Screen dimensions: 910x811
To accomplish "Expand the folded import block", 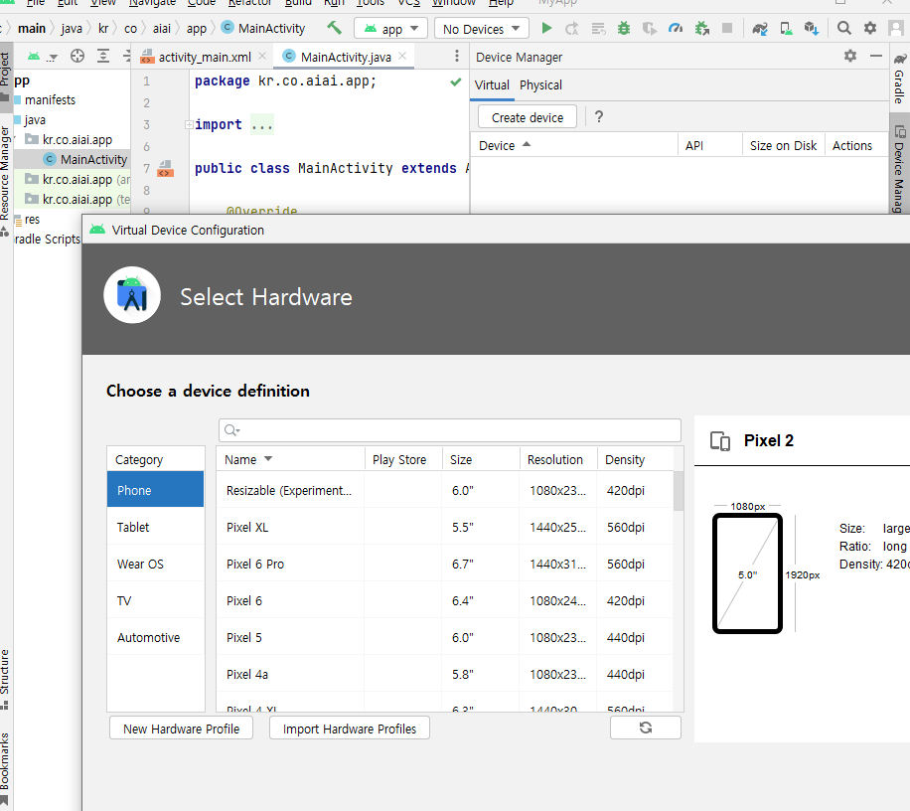I will (189, 125).
